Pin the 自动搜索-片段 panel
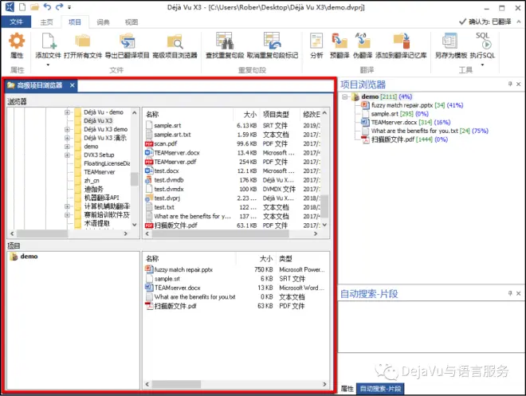The width and height of the screenshot is (526, 396). tap(510, 293)
